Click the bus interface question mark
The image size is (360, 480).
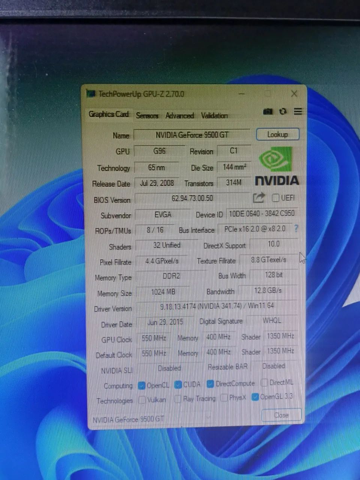coord(296,228)
